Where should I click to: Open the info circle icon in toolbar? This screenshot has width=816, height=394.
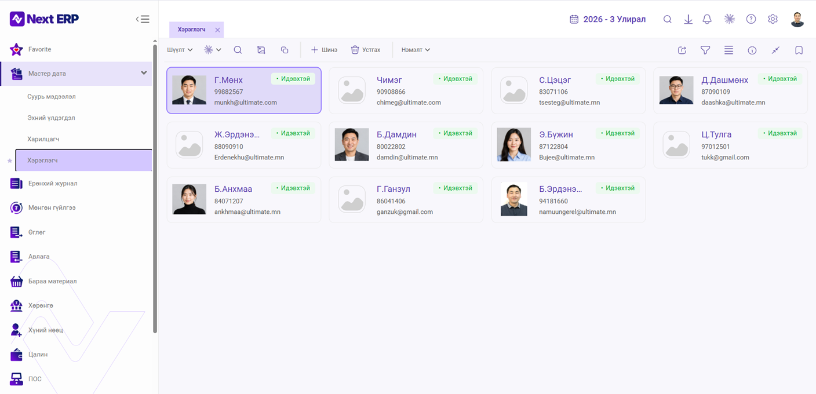752,50
